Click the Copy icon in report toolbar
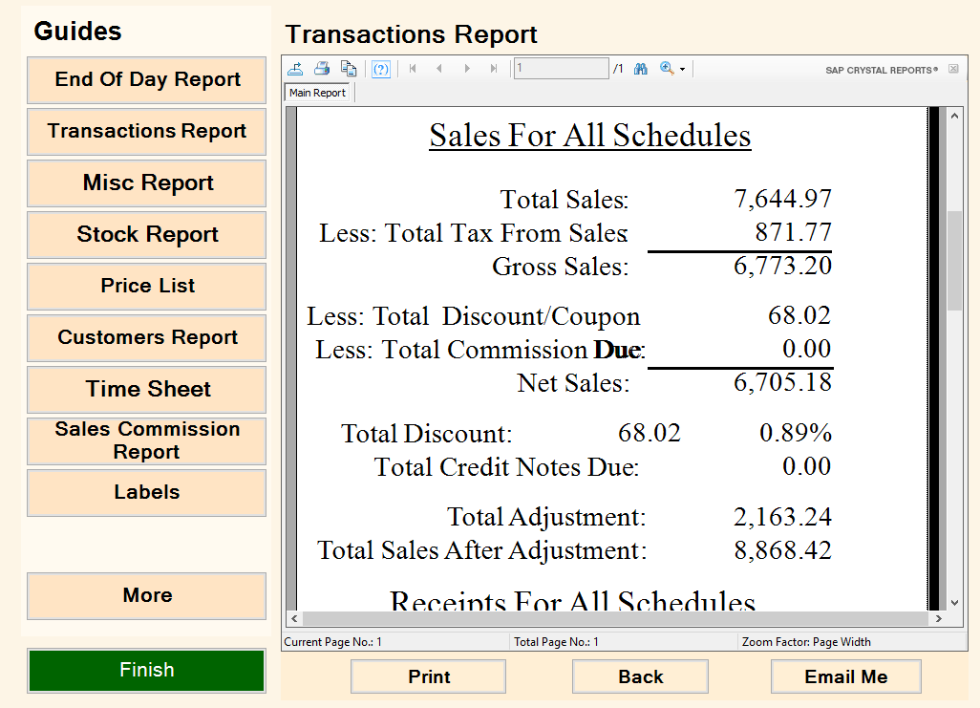 (349, 69)
